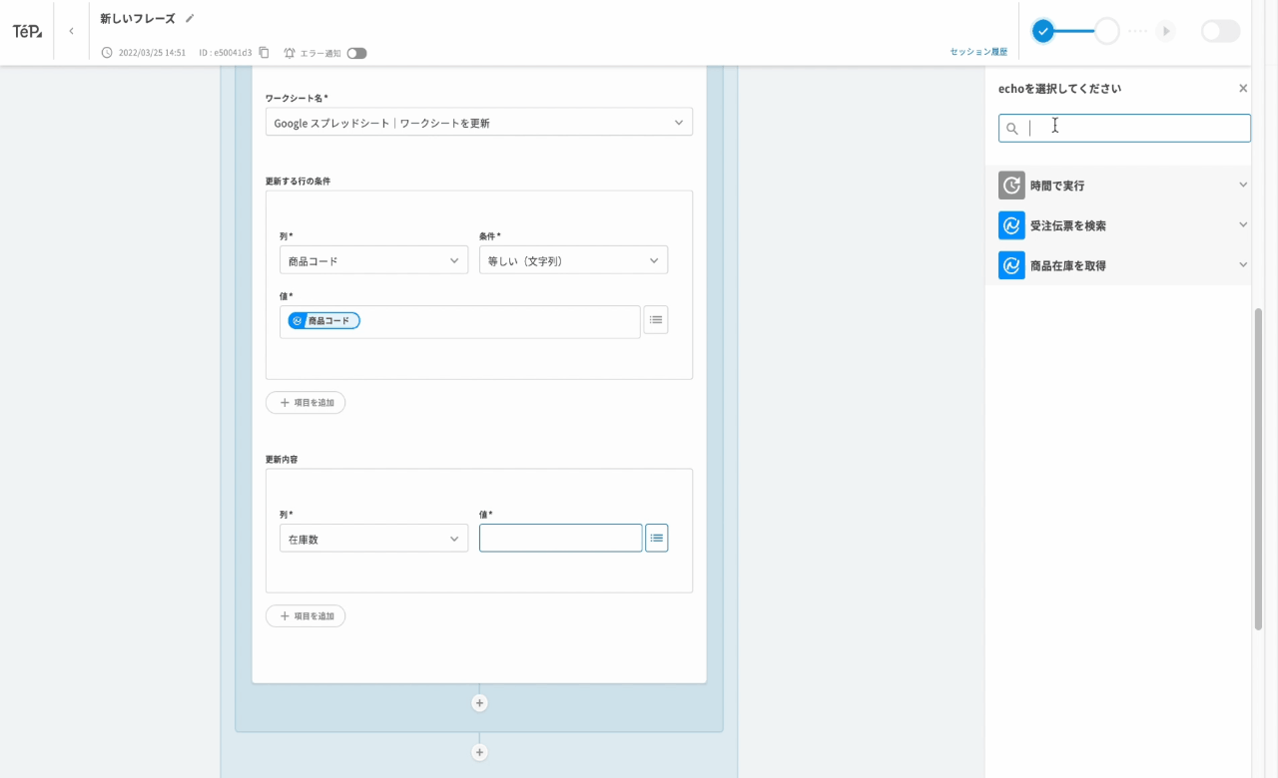Viewport: 1278px width, 778px height.
Task: Click the TéPs logo
Action: pos(27,31)
